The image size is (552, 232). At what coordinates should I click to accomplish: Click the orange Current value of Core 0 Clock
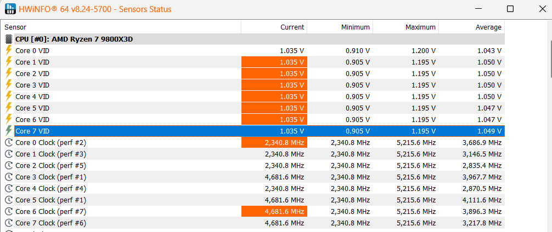pyautogui.click(x=274, y=142)
